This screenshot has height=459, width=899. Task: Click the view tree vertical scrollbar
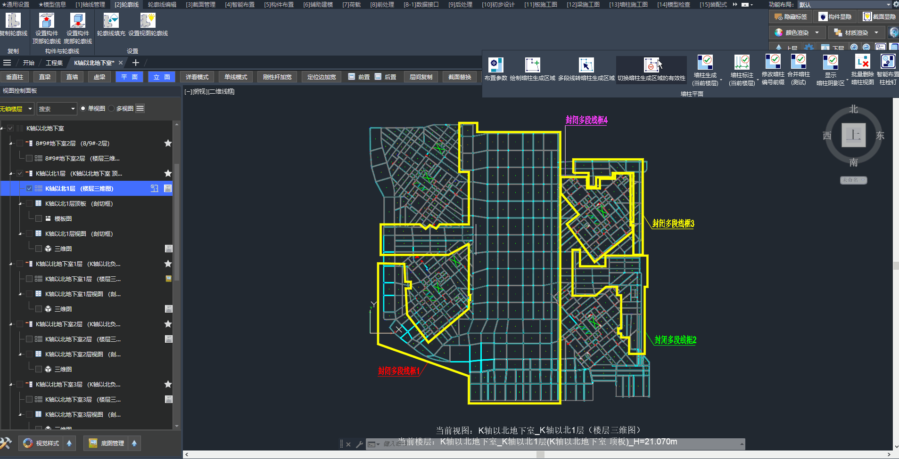tap(177, 221)
